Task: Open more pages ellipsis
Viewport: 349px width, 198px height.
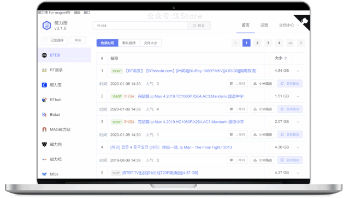Action: pyautogui.click(x=290, y=43)
